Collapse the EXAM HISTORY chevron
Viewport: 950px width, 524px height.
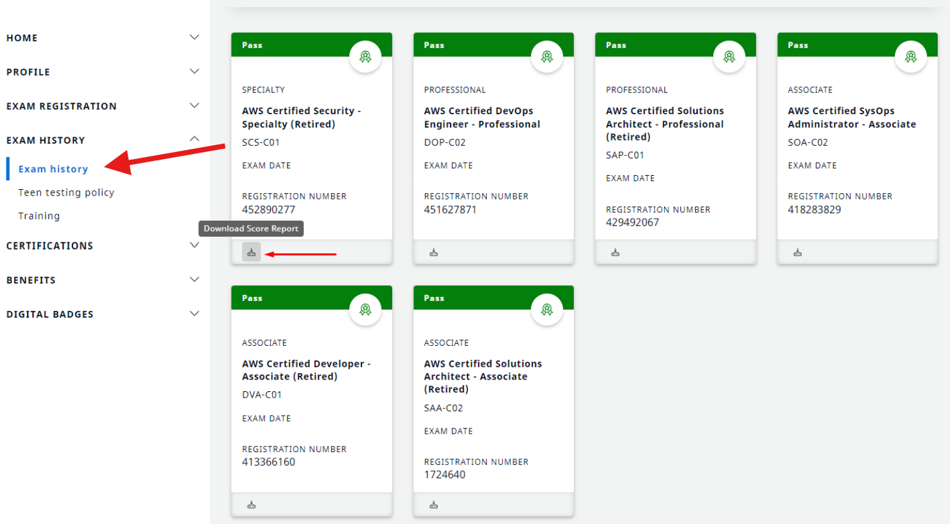tap(194, 139)
